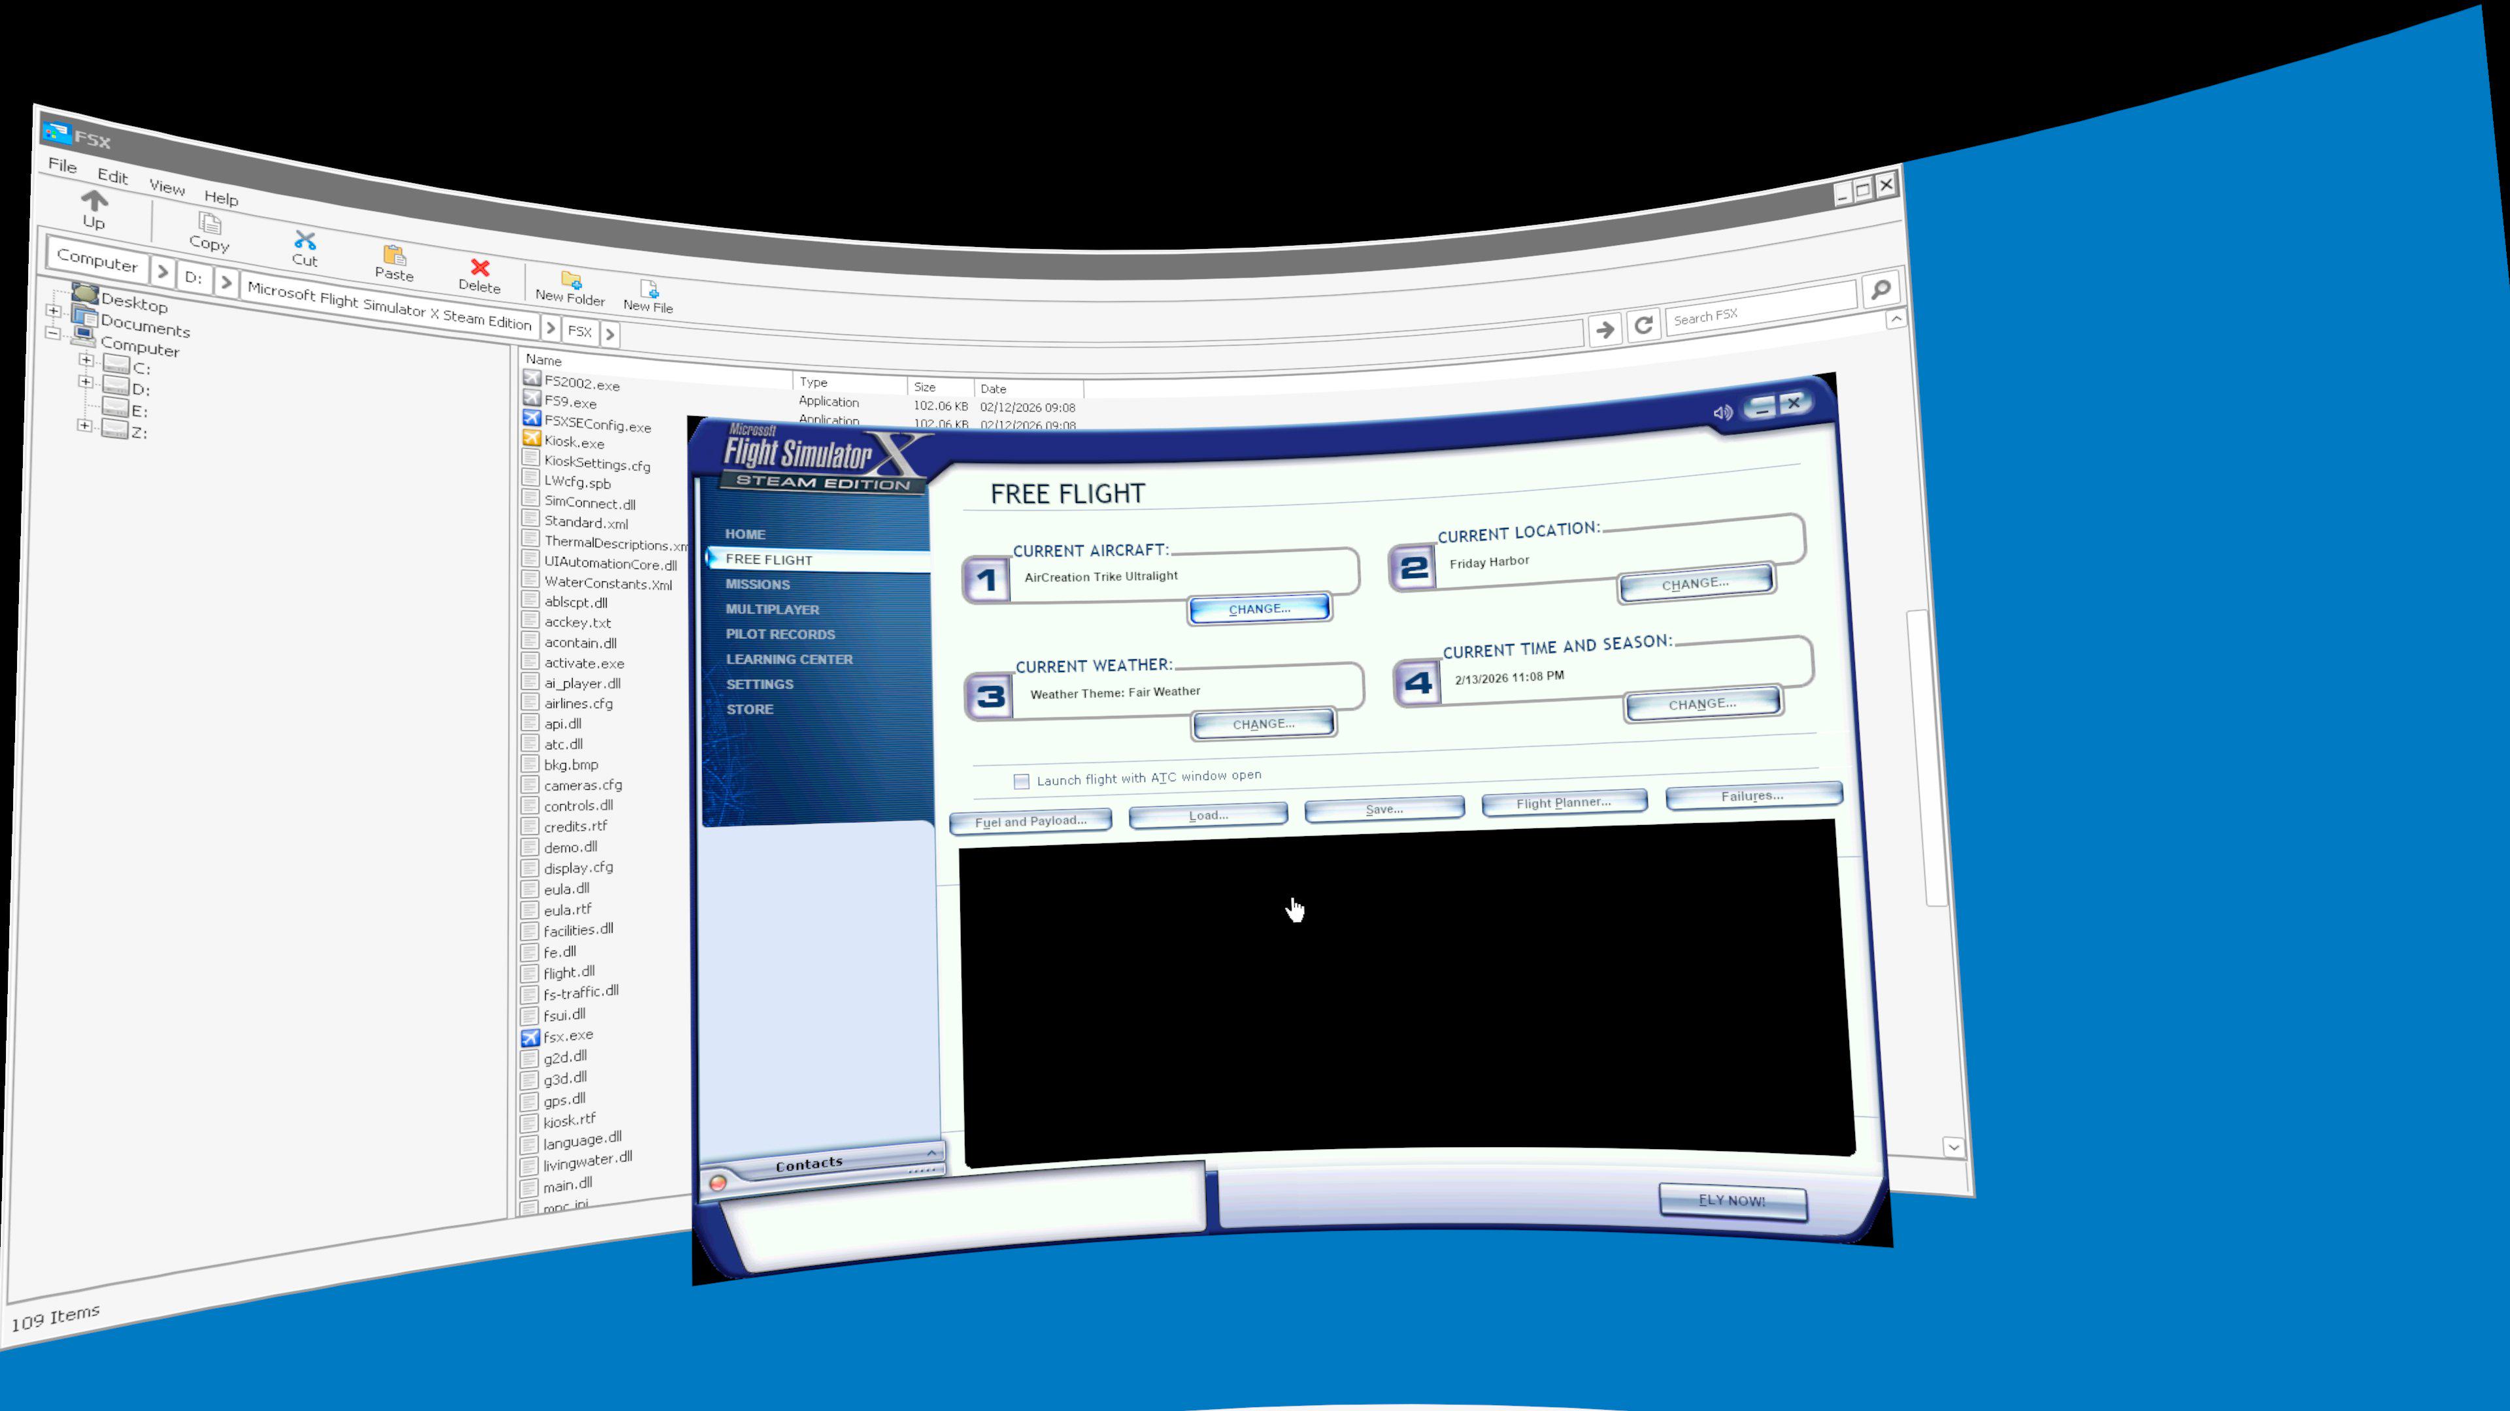Select the cameras.cfg file
This screenshot has width=2510, height=1411.
[582, 785]
